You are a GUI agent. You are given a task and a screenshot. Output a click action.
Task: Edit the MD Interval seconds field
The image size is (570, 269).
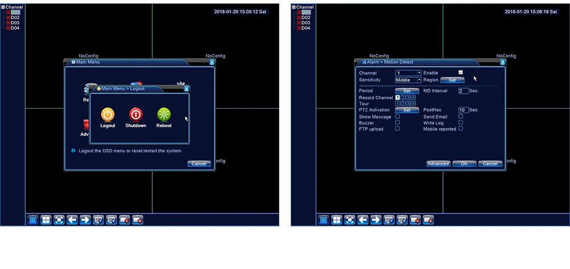pos(463,91)
